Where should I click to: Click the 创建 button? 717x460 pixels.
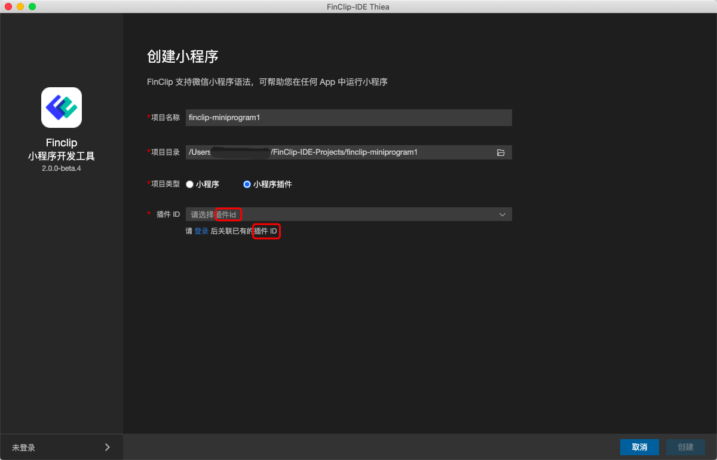click(x=686, y=447)
